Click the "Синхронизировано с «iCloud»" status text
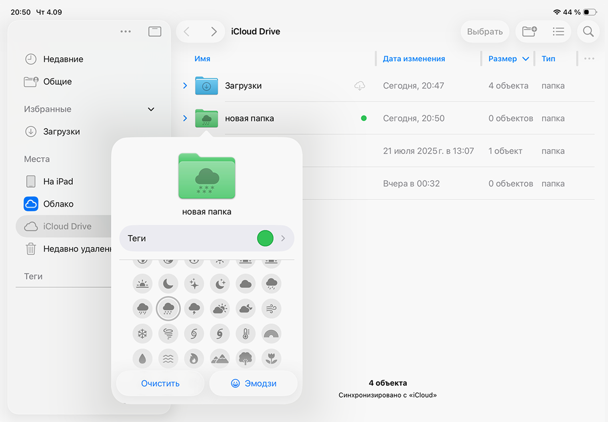Image resolution: width=608 pixels, height=422 pixels. [388, 395]
